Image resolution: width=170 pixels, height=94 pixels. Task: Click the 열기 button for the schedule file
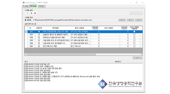[130, 20]
